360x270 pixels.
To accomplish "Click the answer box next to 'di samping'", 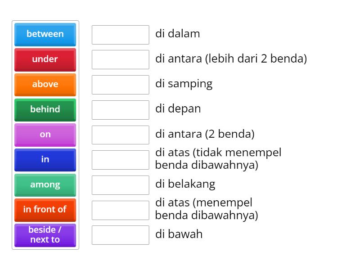I will click(x=120, y=85).
